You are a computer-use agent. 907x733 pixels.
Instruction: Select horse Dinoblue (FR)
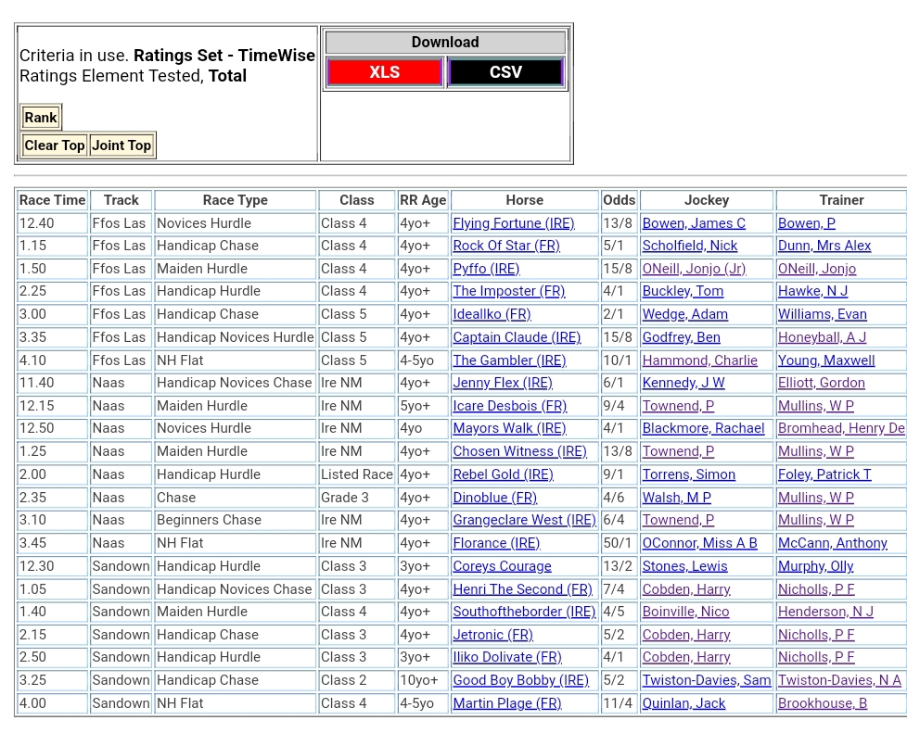point(494,498)
